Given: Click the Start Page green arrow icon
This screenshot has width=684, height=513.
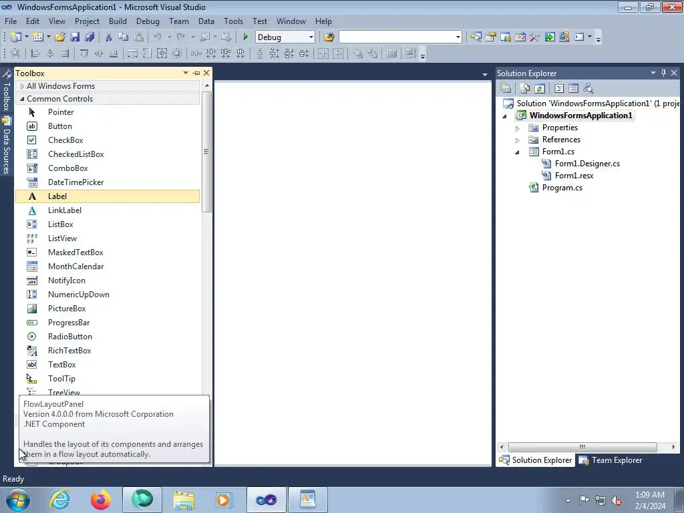Looking at the screenshot, I should (550, 37).
